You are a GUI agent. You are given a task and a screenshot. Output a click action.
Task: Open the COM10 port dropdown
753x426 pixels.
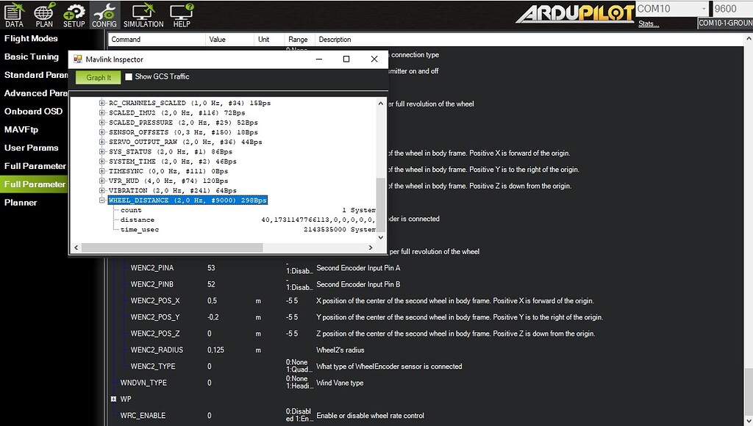click(x=671, y=9)
